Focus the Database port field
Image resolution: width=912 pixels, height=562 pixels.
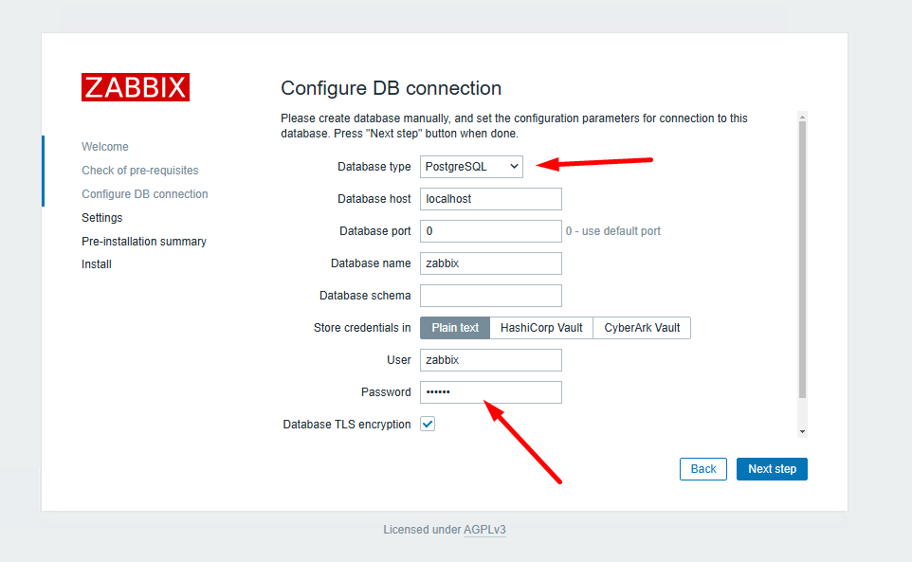[x=491, y=231]
